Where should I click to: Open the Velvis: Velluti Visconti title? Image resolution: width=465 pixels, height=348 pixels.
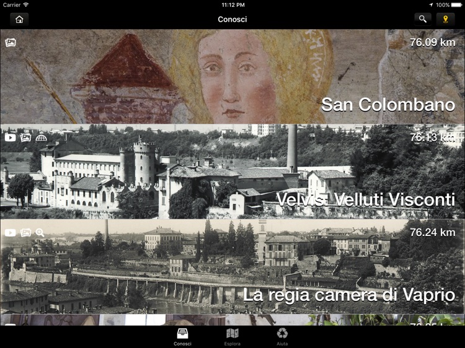click(x=366, y=199)
